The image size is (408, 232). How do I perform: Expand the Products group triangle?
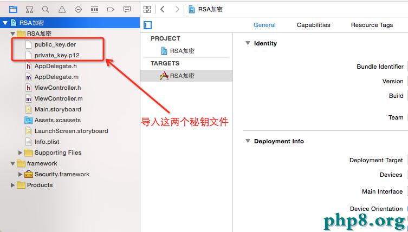point(12,185)
